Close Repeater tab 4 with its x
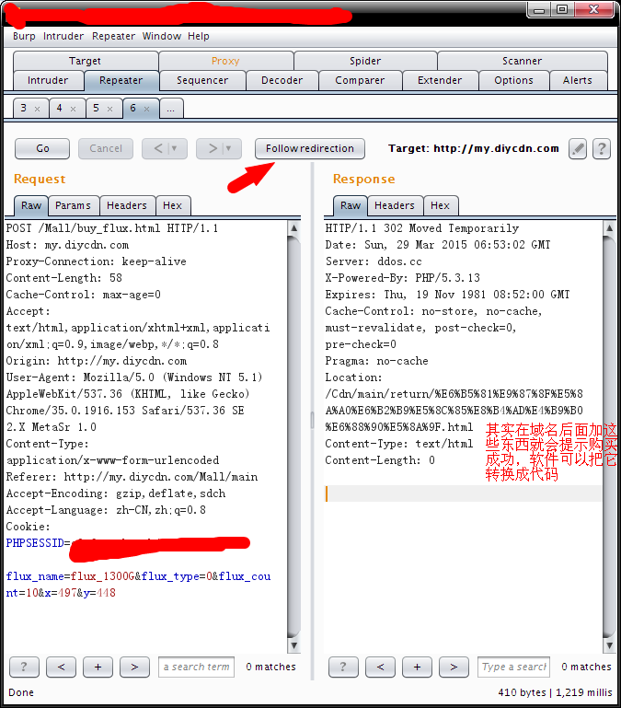 pos(73,109)
